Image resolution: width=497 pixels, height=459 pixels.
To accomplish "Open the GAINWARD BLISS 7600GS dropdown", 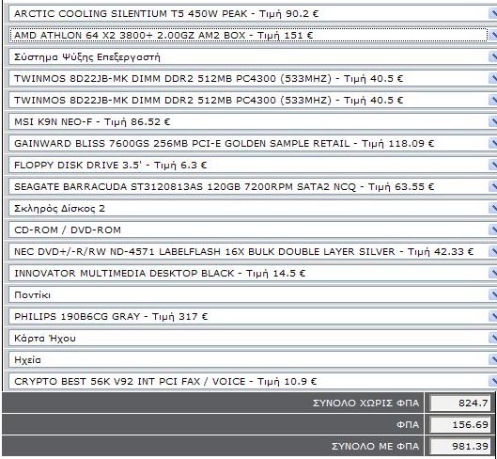I will pyautogui.click(x=253, y=143).
